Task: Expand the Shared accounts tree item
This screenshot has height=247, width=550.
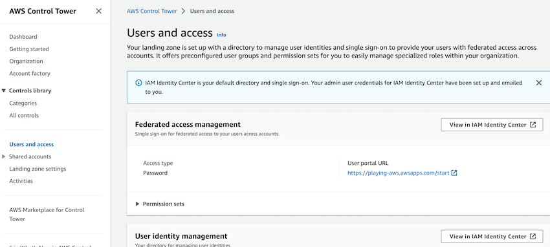Action: [x=3, y=156]
